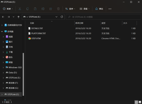
Task: Expand the Data (D:) drive node
Action: pyautogui.click(x=3, y=73)
